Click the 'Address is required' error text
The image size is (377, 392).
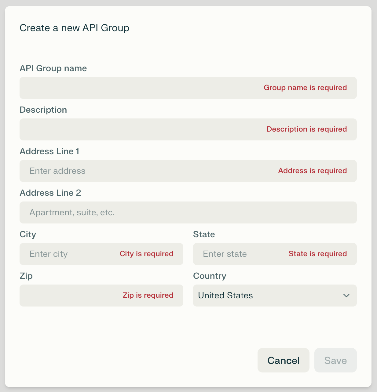[x=312, y=171]
